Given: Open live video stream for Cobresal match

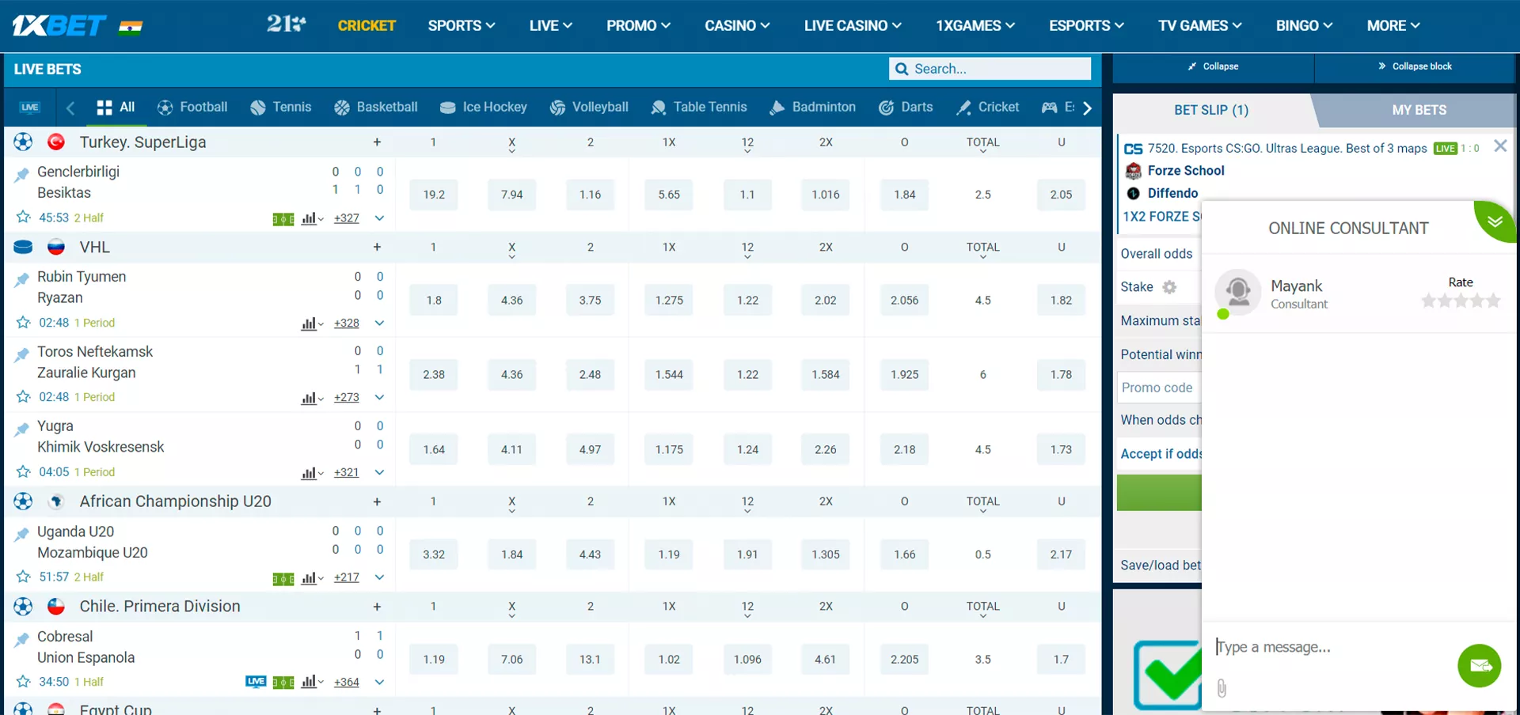Looking at the screenshot, I should pyautogui.click(x=256, y=682).
